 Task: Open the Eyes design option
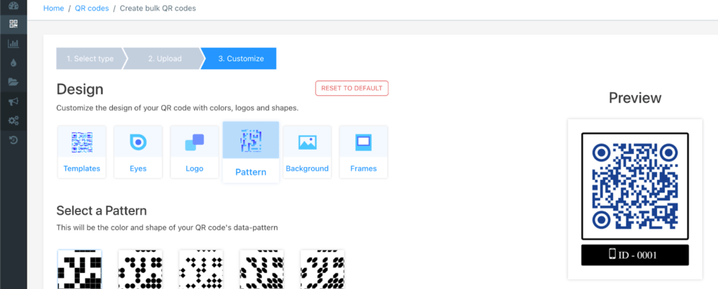point(138,152)
